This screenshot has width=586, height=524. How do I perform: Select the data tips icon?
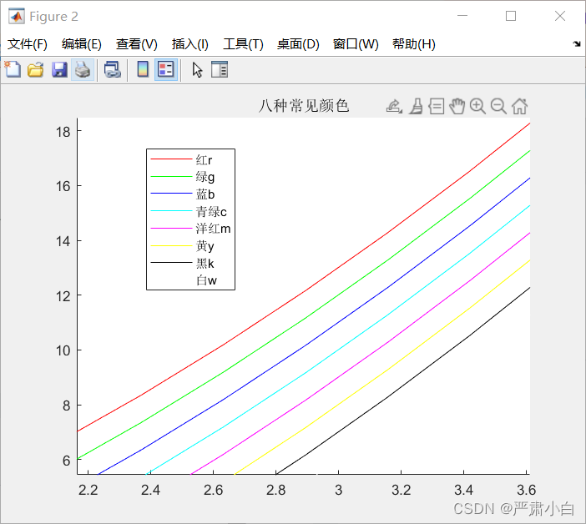[x=437, y=107]
